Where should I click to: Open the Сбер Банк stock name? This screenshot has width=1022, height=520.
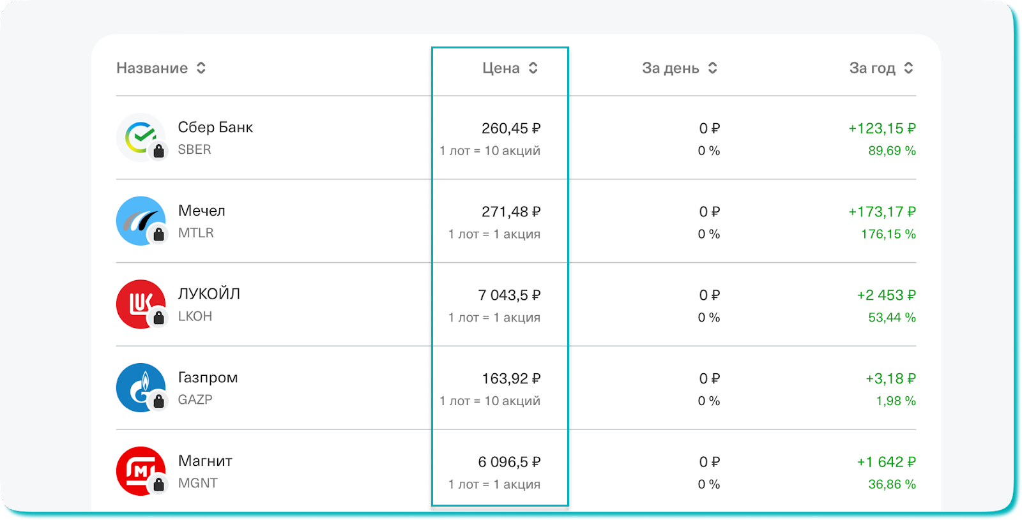point(215,128)
